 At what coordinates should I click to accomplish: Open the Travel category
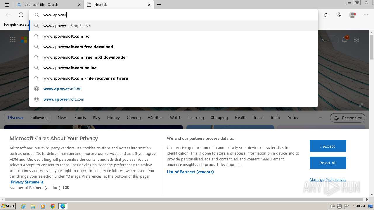point(259,118)
